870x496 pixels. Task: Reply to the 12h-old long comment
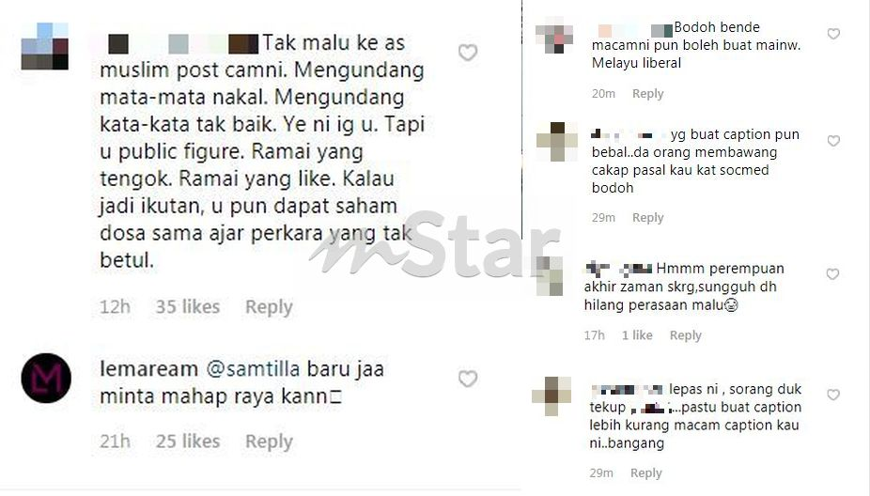point(269,307)
